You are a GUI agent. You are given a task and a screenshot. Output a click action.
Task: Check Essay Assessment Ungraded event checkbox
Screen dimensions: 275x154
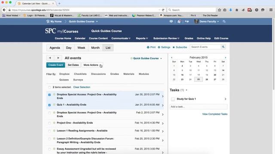(49, 149)
